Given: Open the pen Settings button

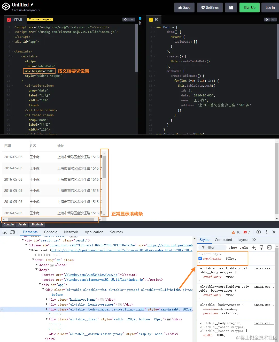Looking at the screenshot, I should pos(210,7).
